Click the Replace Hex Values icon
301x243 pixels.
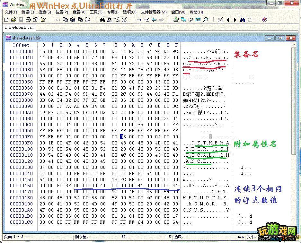pos(124,20)
